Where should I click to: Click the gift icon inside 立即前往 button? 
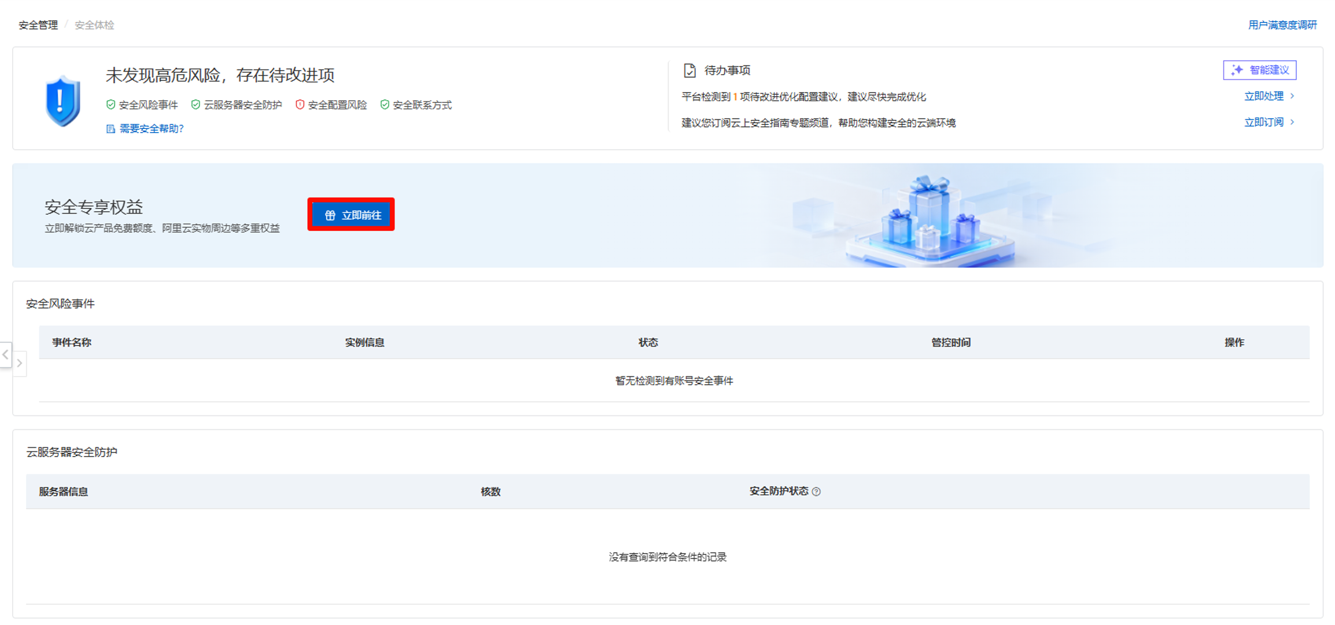coord(330,214)
